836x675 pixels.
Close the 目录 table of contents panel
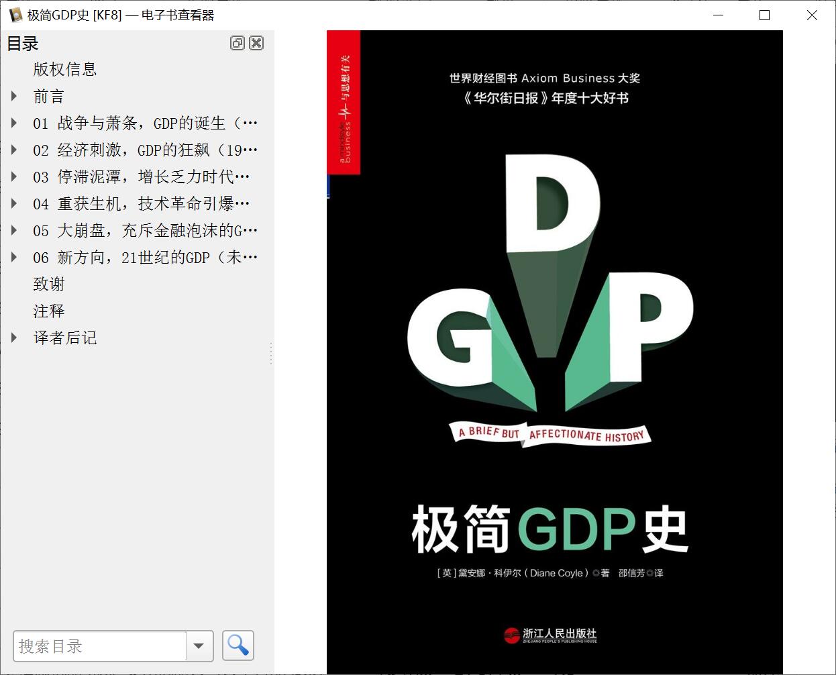[256, 44]
